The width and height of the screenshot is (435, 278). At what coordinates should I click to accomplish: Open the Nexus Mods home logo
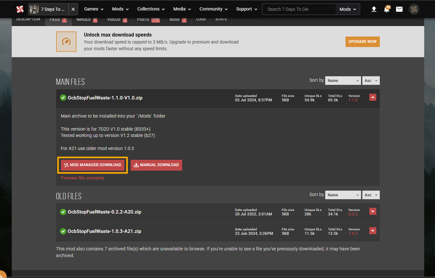pos(20,9)
